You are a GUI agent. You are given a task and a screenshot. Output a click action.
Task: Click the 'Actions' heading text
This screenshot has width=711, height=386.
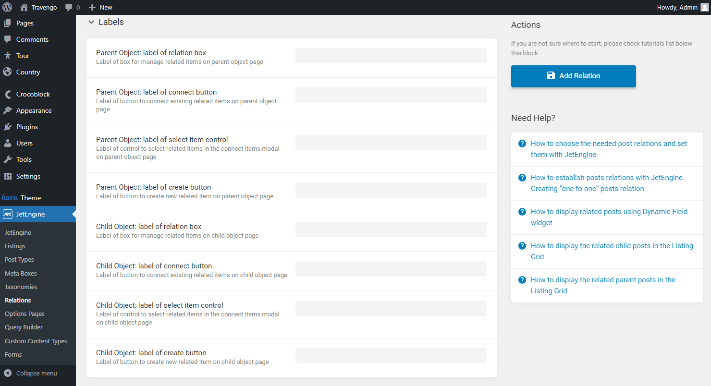coord(526,25)
